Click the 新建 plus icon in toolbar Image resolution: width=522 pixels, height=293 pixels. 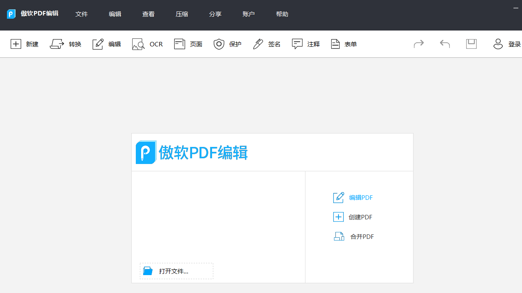15,44
